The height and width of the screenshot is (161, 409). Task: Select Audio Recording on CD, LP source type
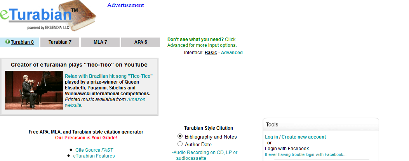click(x=205, y=152)
